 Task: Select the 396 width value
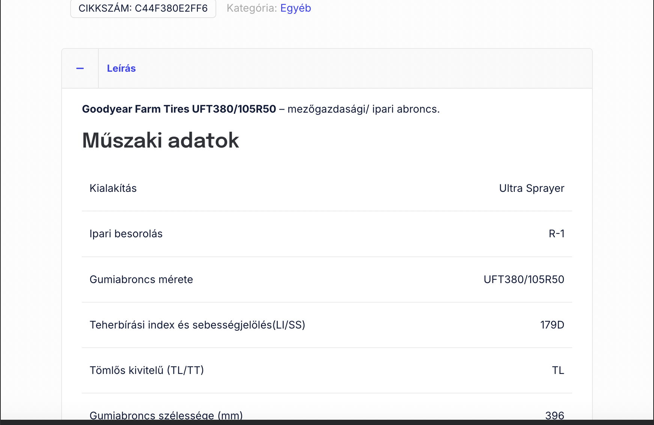(555, 415)
